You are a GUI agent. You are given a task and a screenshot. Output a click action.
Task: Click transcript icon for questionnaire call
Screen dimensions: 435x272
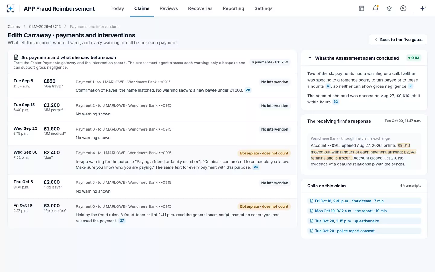(x=311, y=221)
